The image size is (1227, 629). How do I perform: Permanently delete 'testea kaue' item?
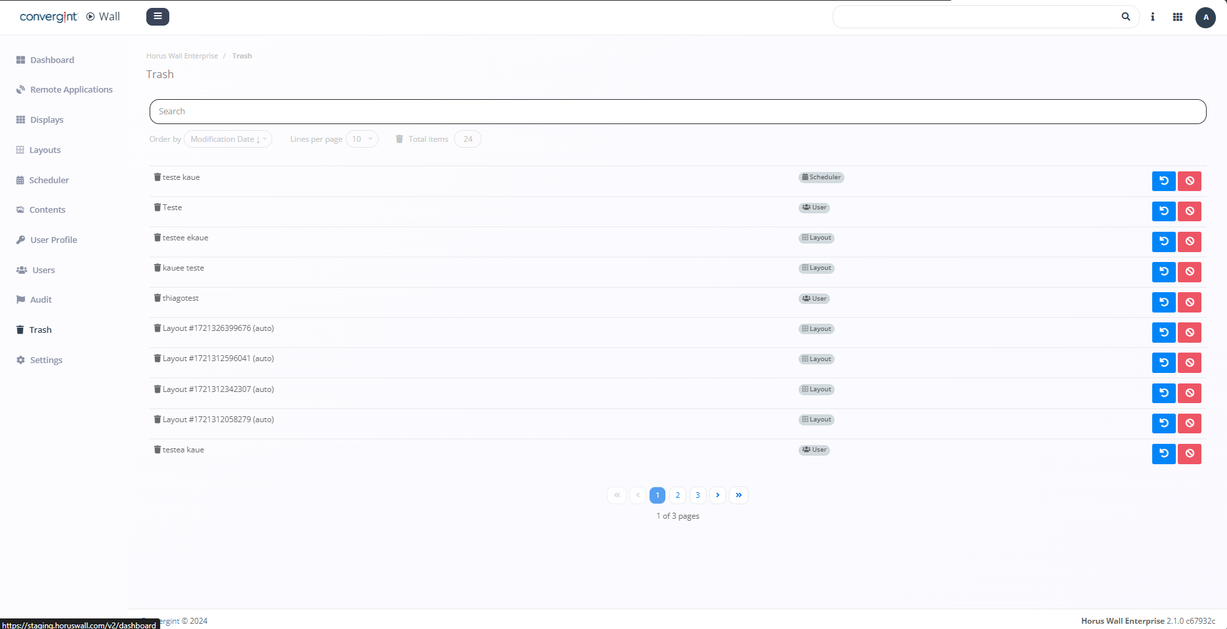coord(1189,454)
